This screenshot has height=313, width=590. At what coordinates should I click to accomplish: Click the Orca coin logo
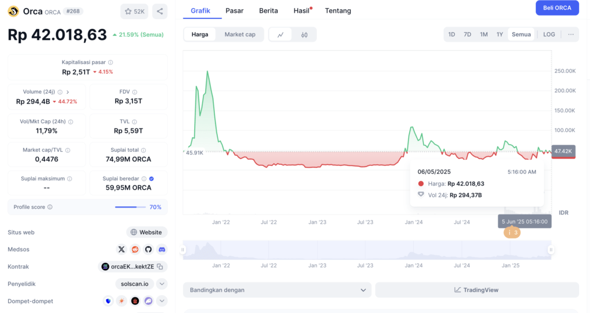point(14,12)
